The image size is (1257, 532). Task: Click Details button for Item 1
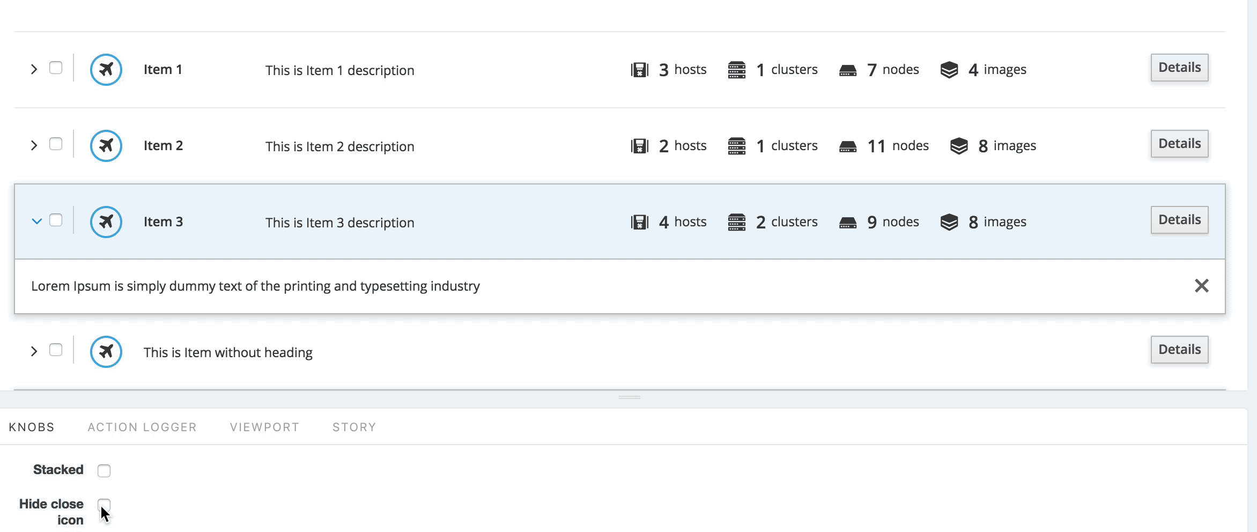1179,68
